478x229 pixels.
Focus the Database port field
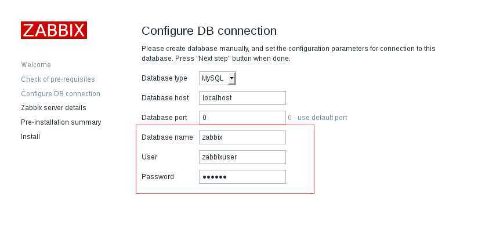[242, 118]
